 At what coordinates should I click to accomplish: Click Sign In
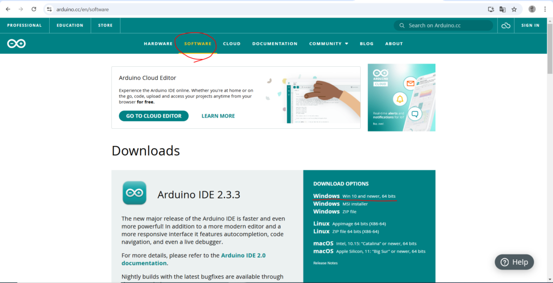(530, 25)
